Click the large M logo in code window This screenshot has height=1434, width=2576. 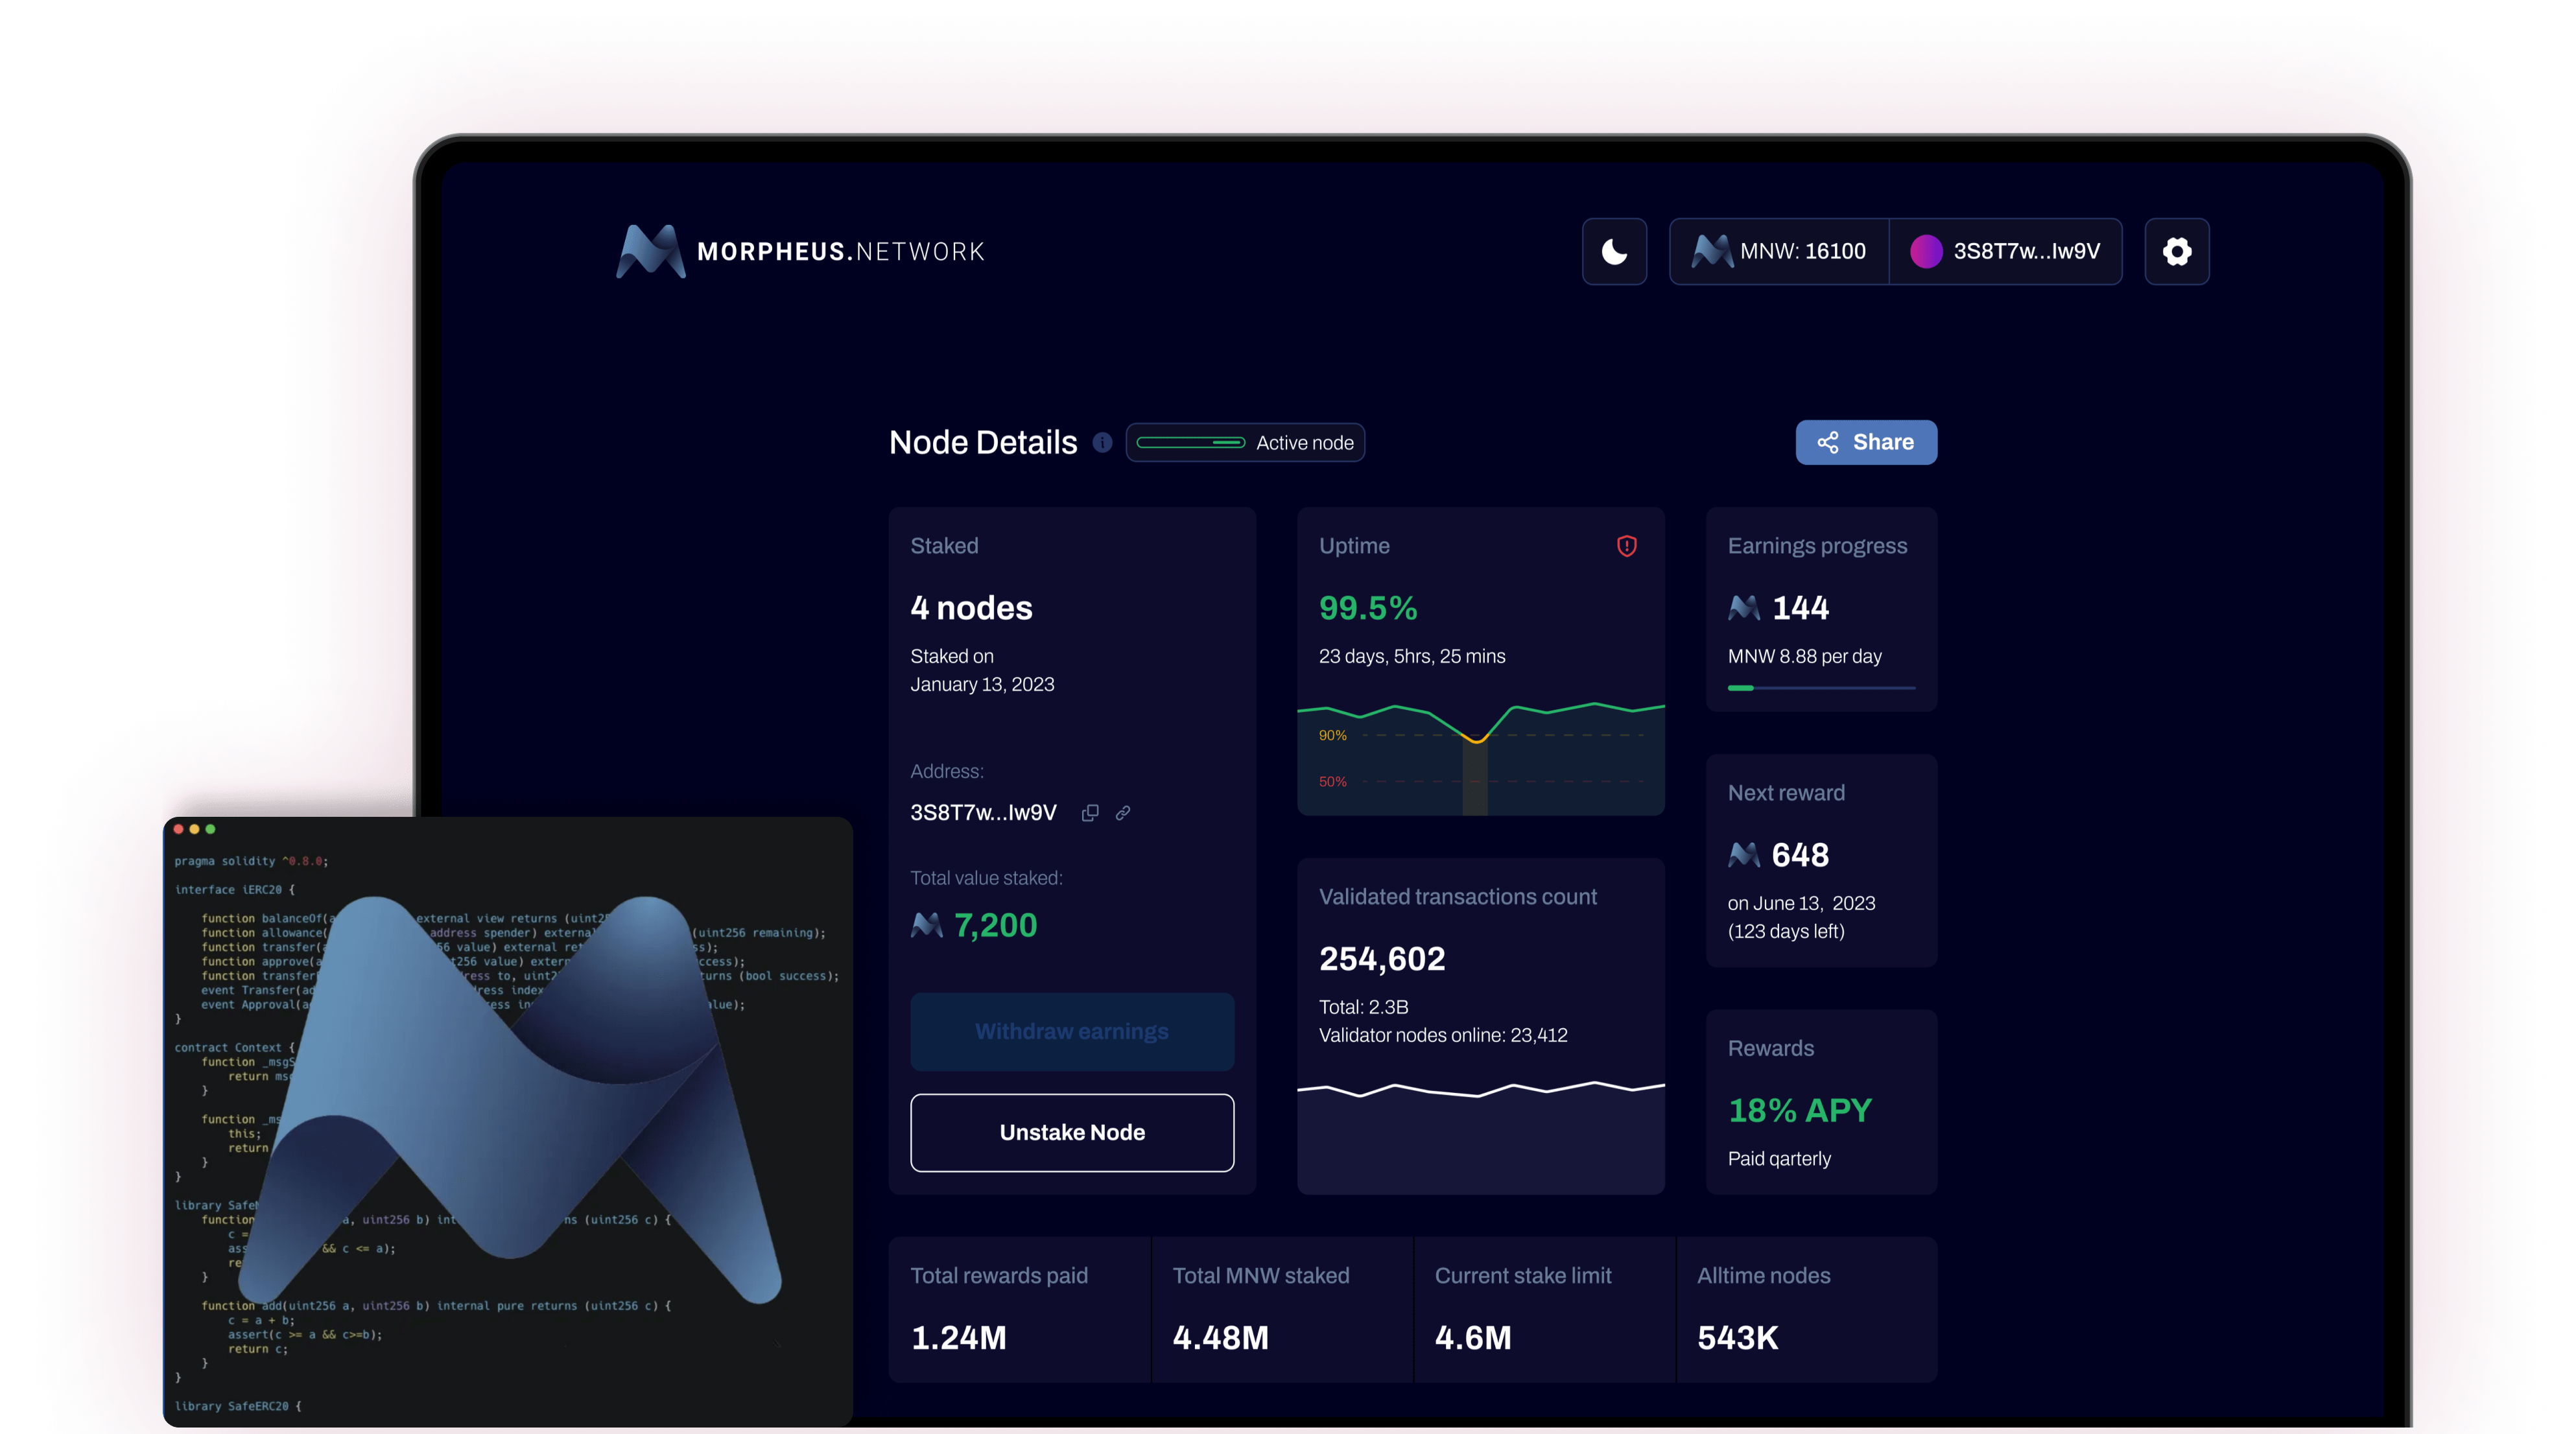point(510,1100)
